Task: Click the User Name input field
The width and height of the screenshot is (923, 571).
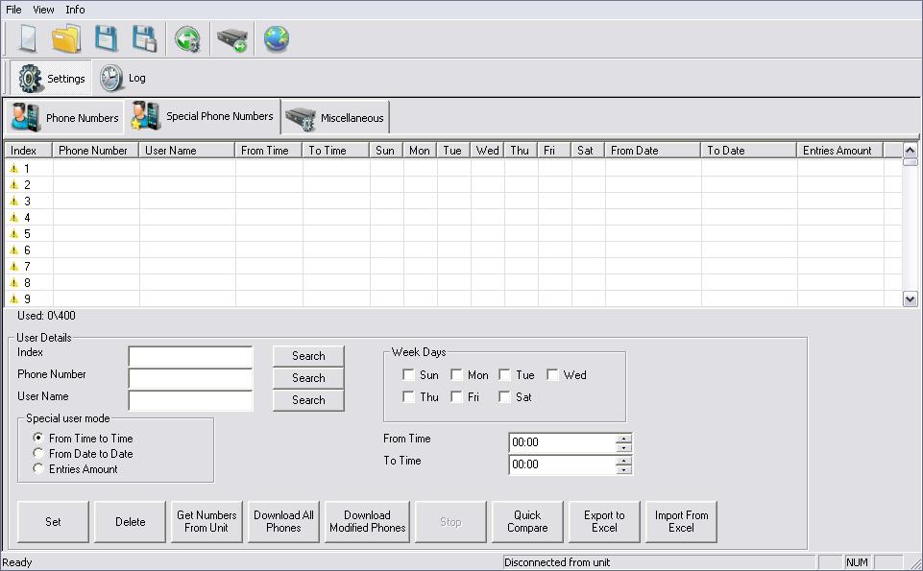Action: pos(190,400)
